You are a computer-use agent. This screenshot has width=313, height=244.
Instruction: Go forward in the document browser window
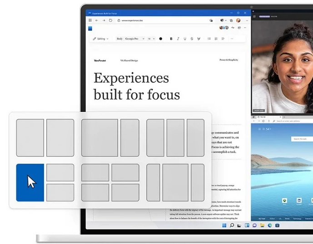pyautogui.click(x=104, y=20)
